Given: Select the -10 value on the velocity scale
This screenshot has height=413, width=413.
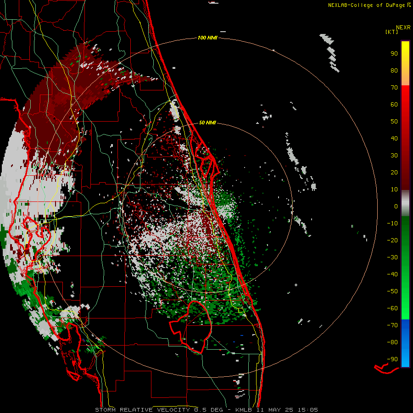Looking at the screenshot, I should click(x=392, y=223).
